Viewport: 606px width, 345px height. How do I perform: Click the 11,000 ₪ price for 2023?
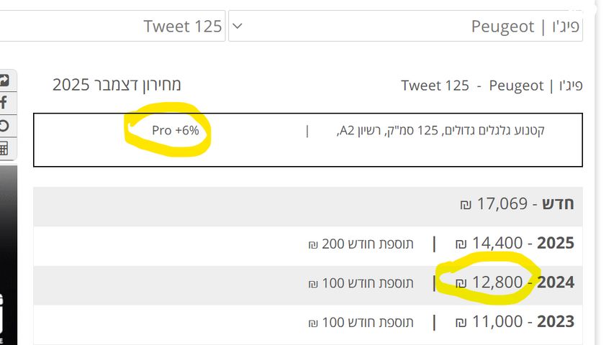(x=497, y=322)
